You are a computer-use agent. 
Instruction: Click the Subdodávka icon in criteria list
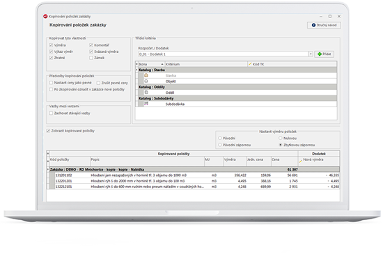point(146,104)
